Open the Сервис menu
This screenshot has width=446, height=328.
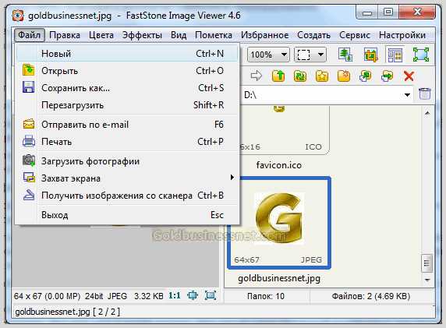[x=355, y=35]
